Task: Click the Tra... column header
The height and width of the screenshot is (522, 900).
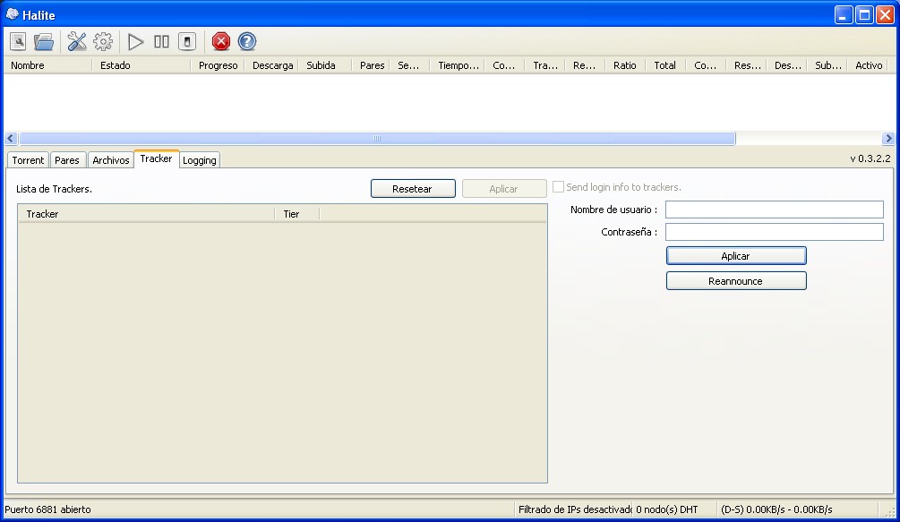Action: coord(544,65)
